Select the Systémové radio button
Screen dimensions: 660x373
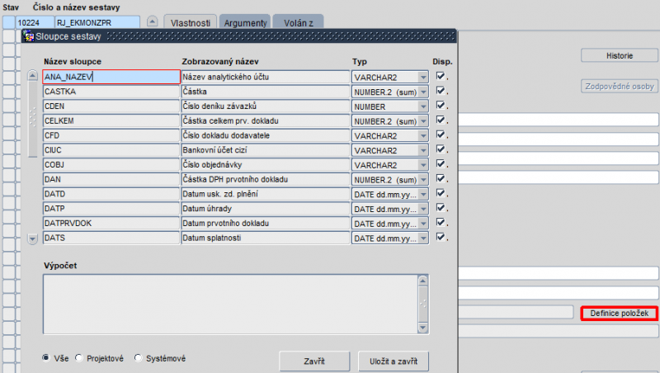click(x=138, y=358)
